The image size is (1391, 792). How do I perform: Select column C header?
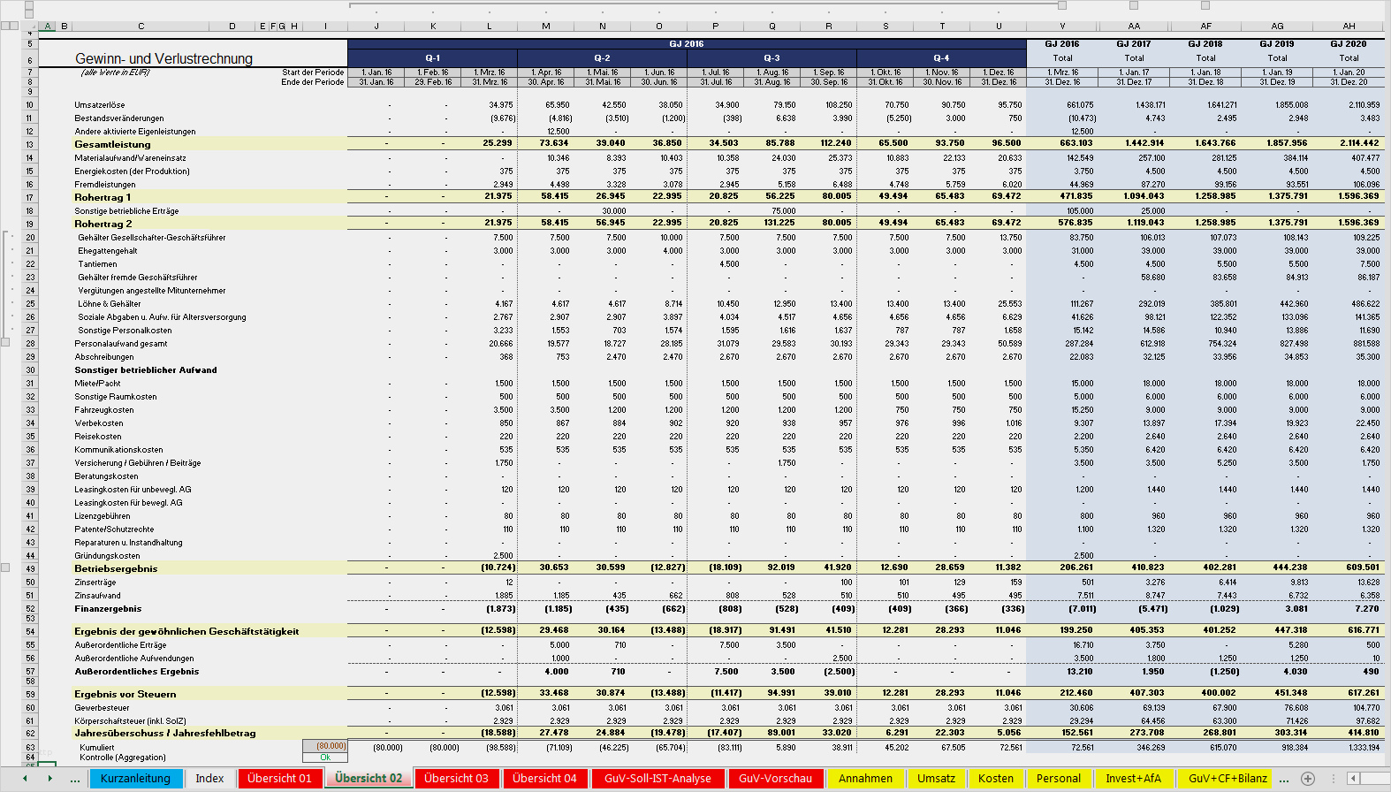tap(141, 26)
